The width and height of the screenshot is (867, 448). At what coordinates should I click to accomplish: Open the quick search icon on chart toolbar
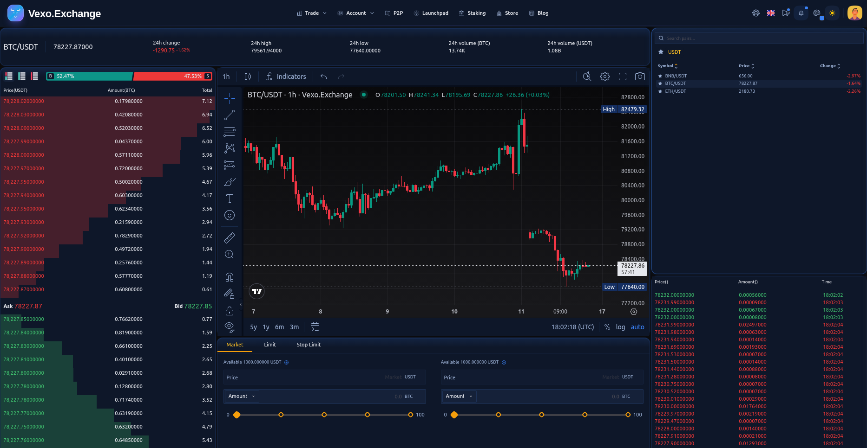587,77
